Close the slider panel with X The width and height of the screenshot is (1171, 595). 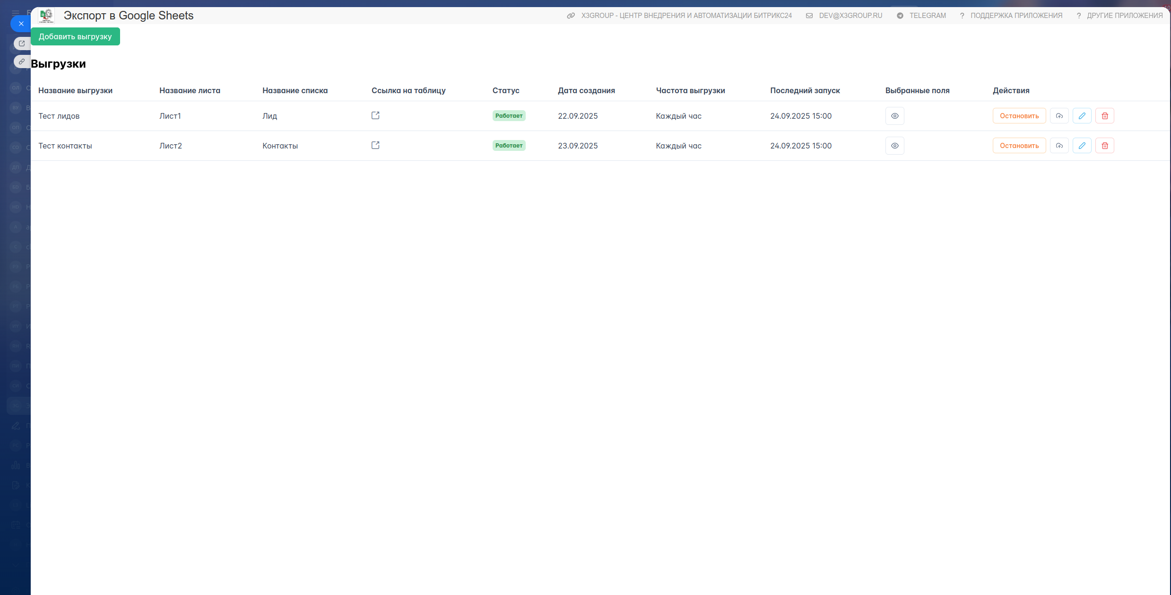click(x=21, y=24)
